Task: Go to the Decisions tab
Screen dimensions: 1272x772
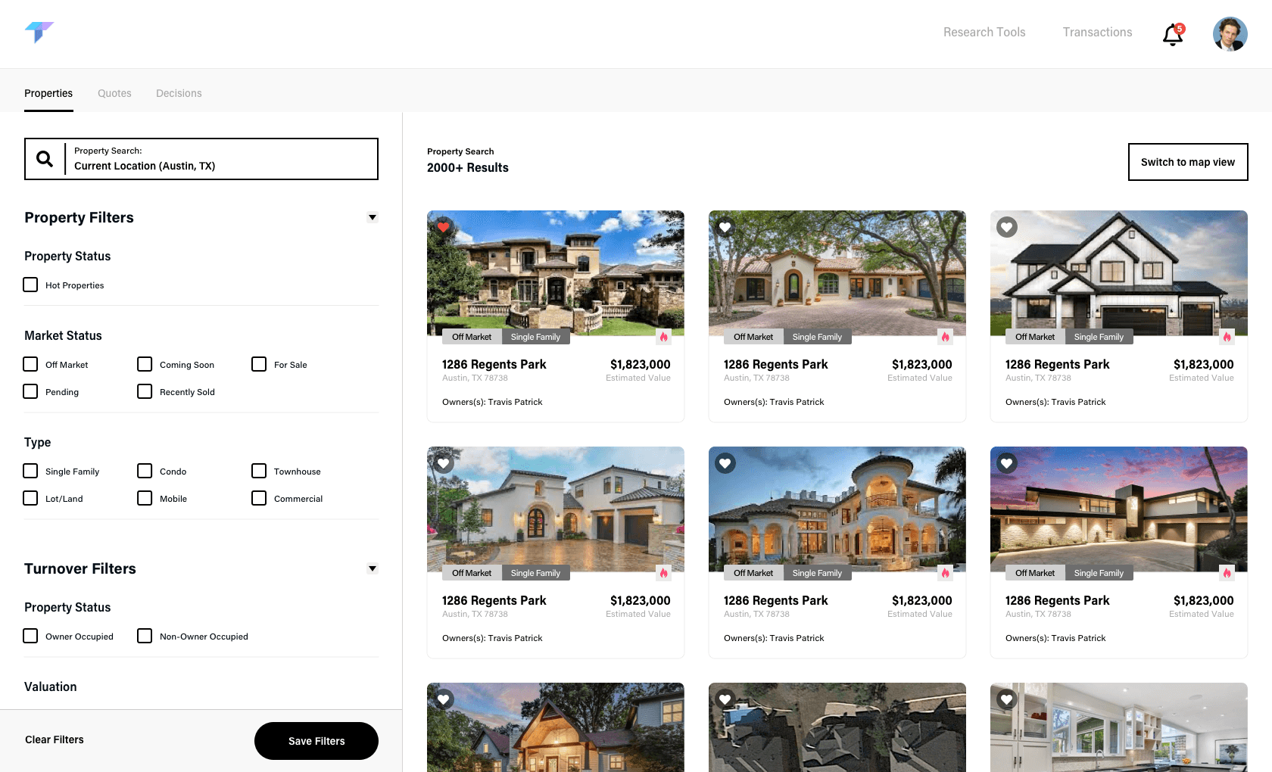Action: [x=179, y=93]
